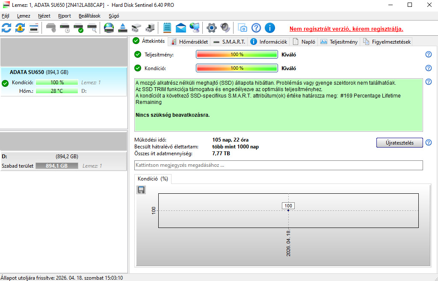This screenshot has width=438, height=281.
Task: Switch to the Információk tab
Action: click(269, 42)
